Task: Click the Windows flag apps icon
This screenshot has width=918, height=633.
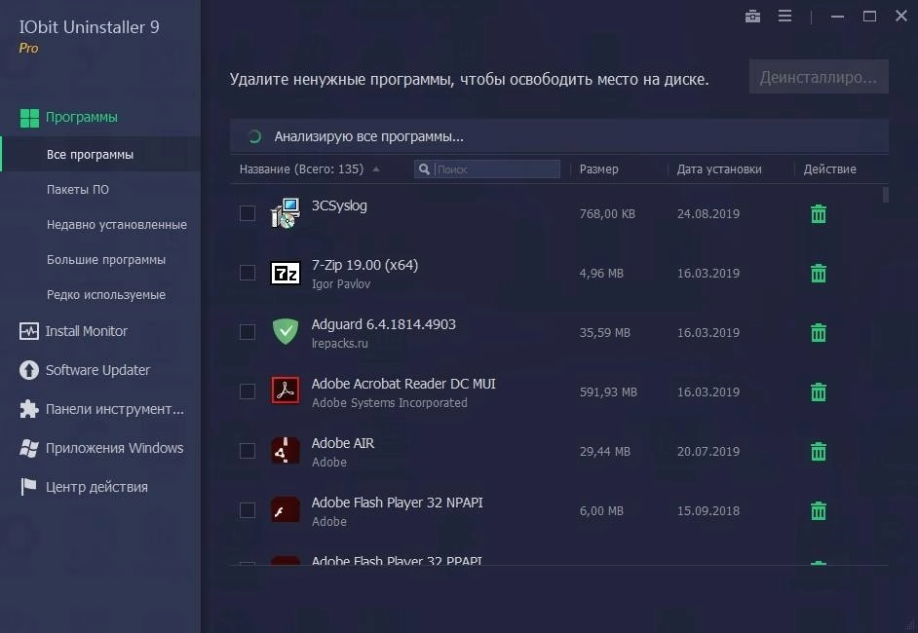Action: point(28,448)
